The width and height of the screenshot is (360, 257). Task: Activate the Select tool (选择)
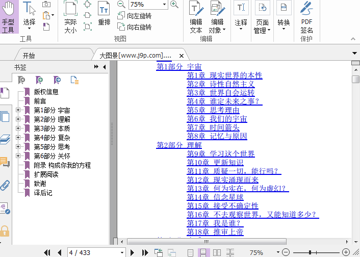[x=30, y=16]
